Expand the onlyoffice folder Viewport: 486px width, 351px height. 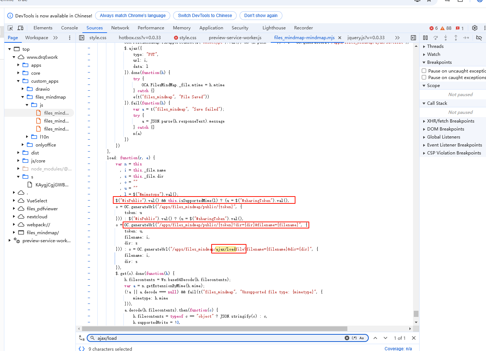point(23,145)
